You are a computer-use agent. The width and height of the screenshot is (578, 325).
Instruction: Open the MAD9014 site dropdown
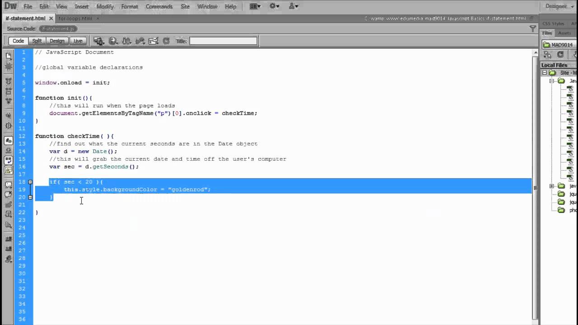tap(560, 45)
